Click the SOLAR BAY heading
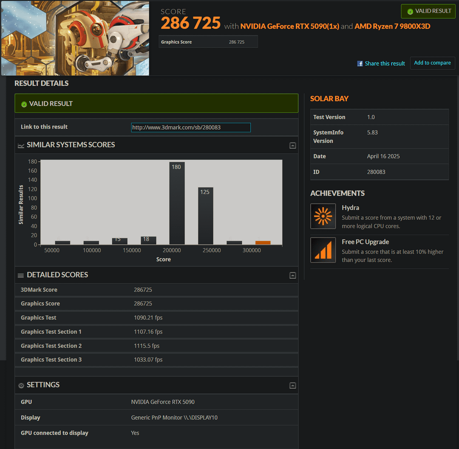459x449 pixels. coord(329,99)
